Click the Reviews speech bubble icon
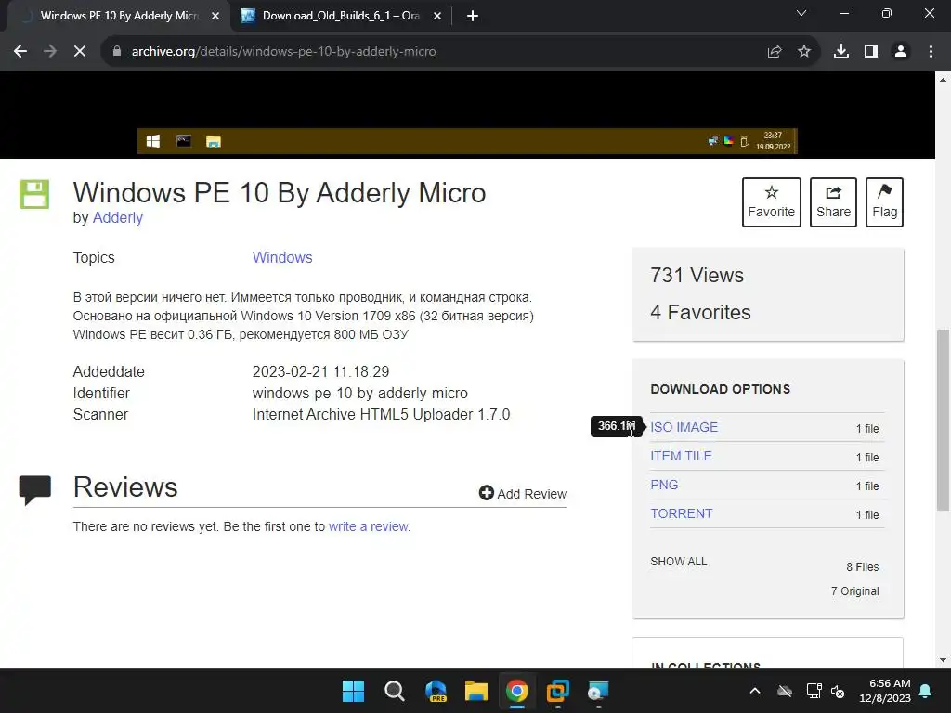The width and height of the screenshot is (951, 713). coord(35,490)
